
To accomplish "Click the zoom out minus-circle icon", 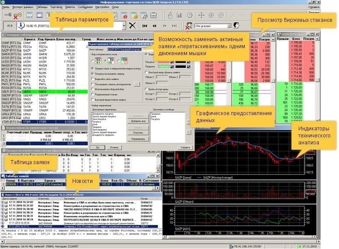I will click(221, 15).
